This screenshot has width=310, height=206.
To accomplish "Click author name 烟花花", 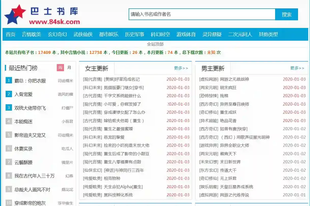I will pyautogui.click(x=67, y=189).
